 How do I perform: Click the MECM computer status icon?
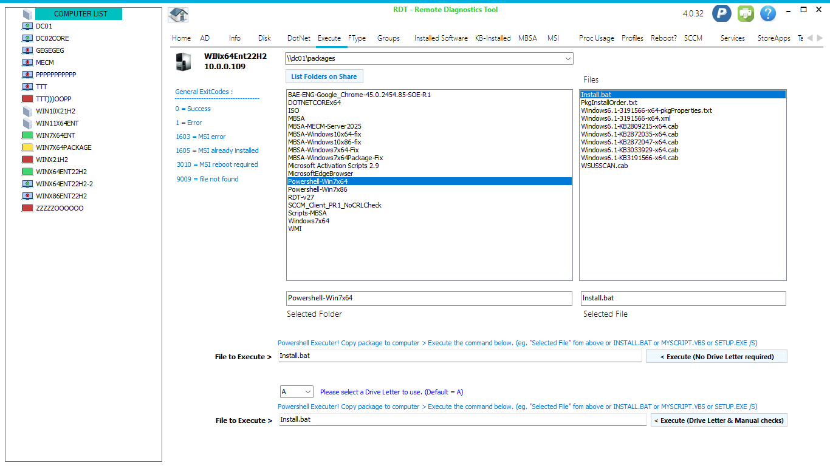click(27, 62)
